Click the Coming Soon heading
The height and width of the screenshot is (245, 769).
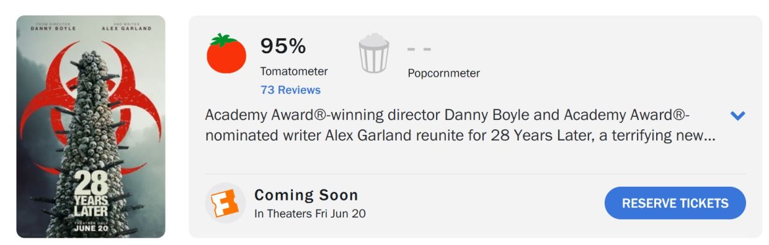[306, 195]
